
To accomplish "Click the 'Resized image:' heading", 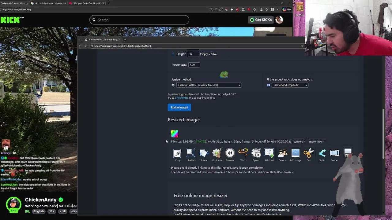I will [x=184, y=120].
